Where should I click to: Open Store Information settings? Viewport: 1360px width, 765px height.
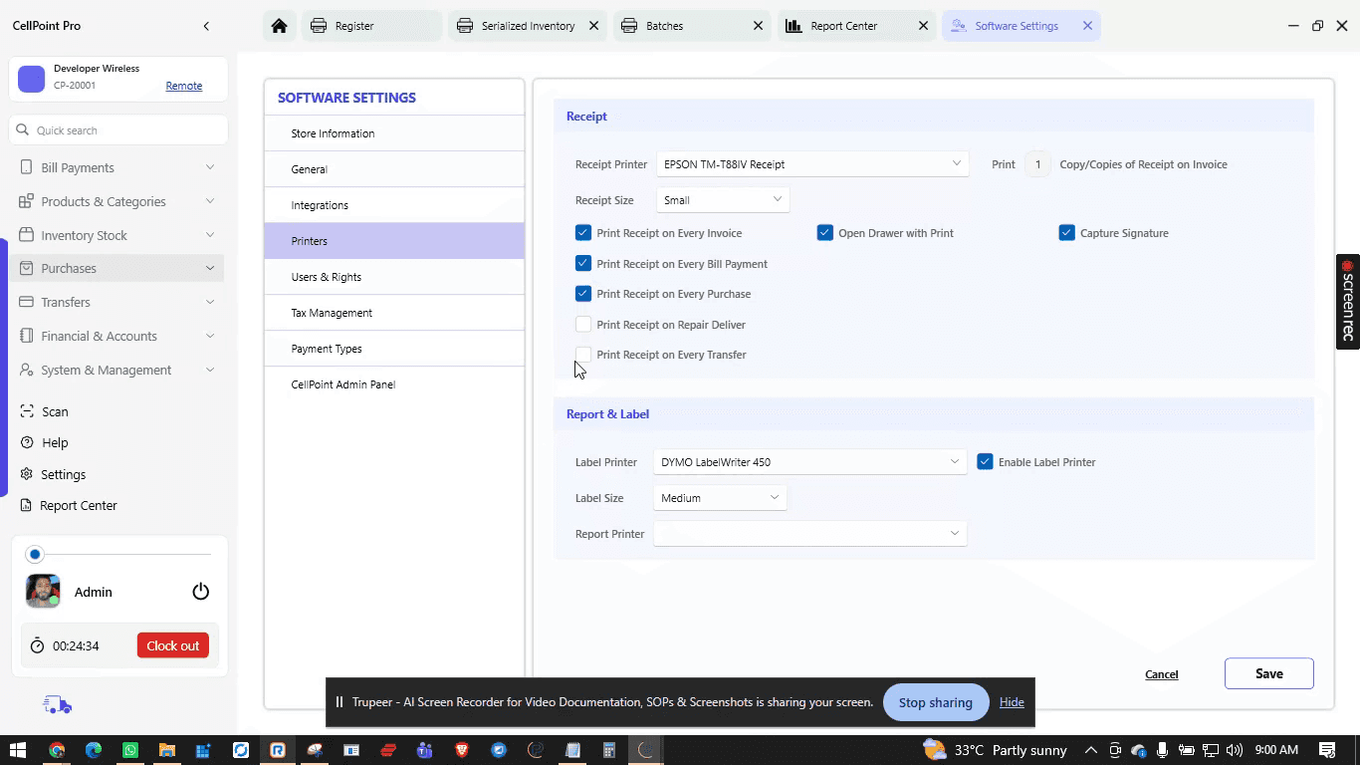point(394,133)
